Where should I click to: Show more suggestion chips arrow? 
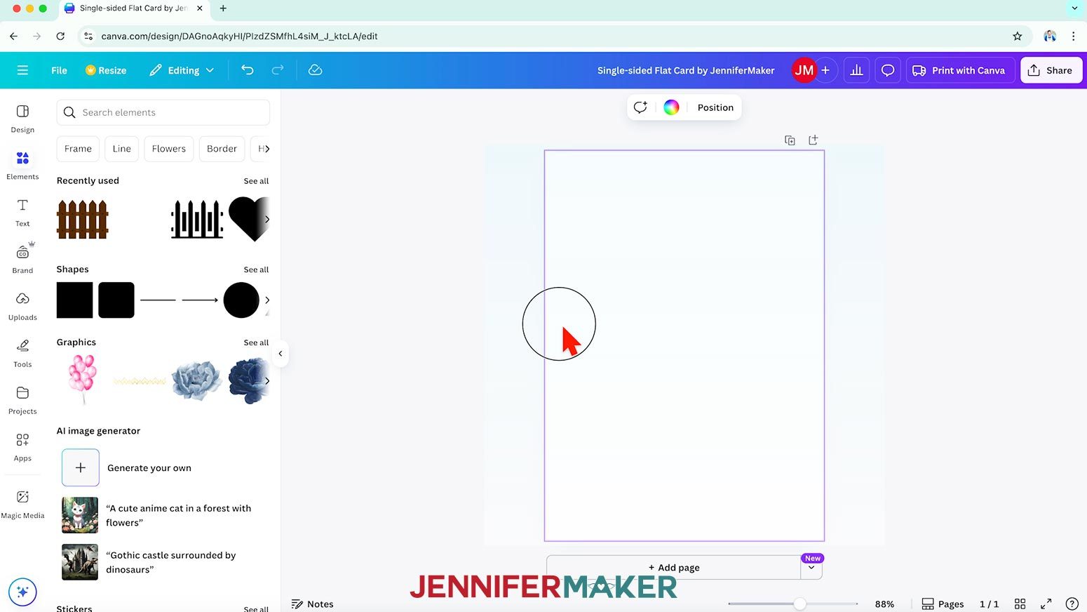tap(266, 149)
